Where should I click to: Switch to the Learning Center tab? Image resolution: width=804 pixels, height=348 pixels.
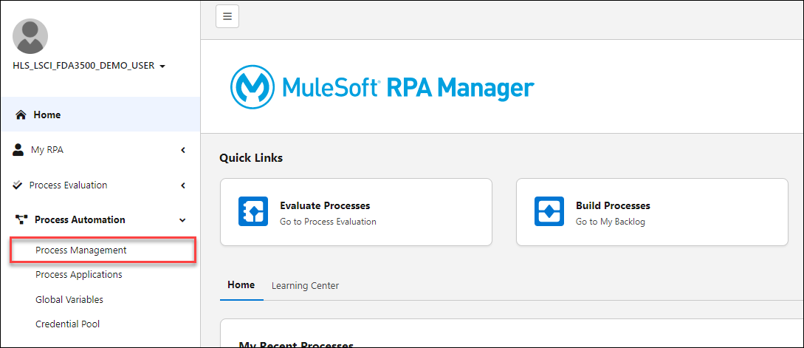tap(305, 285)
